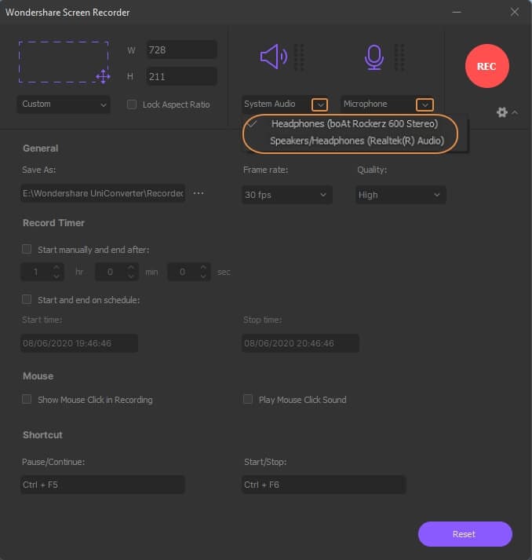Open the High quality dropdown
The image size is (532, 560).
coord(401,195)
